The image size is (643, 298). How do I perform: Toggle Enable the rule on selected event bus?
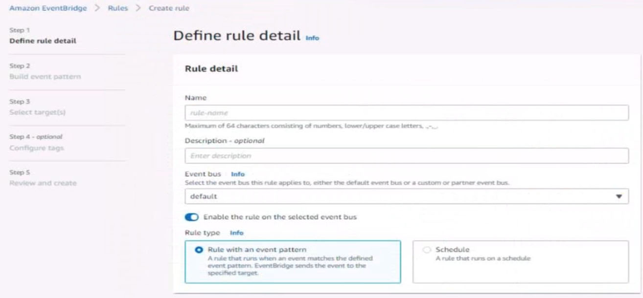191,217
